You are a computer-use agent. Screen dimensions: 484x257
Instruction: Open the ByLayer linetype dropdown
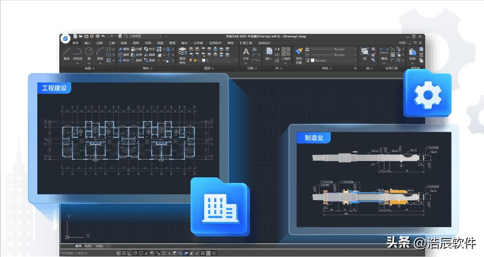tap(334, 54)
